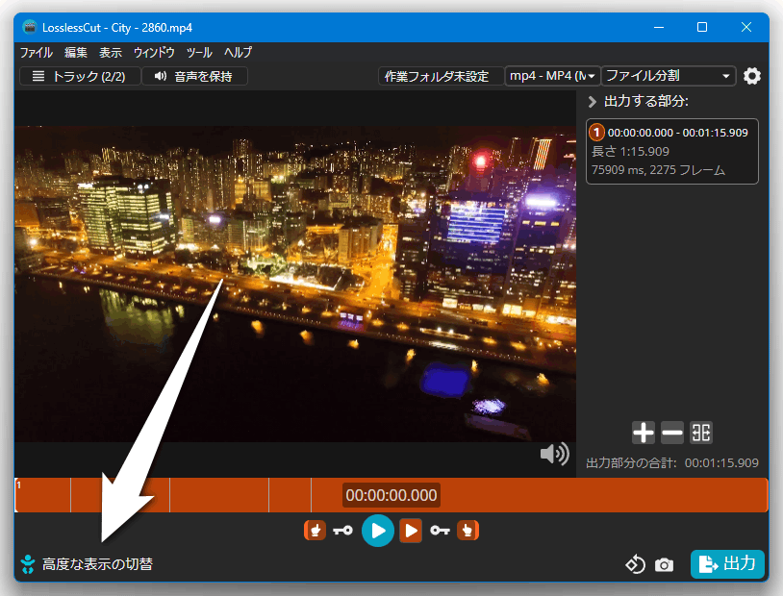Open the ツール menu
Screen dimensions: 783x596
[x=199, y=53]
